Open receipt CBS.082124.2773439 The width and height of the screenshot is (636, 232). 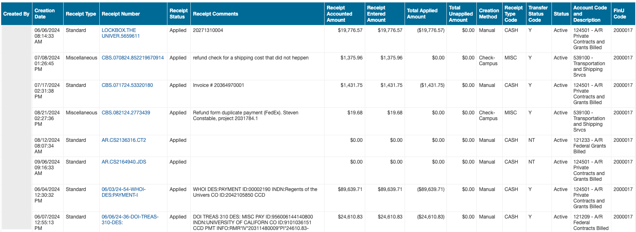tap(126, 113)
